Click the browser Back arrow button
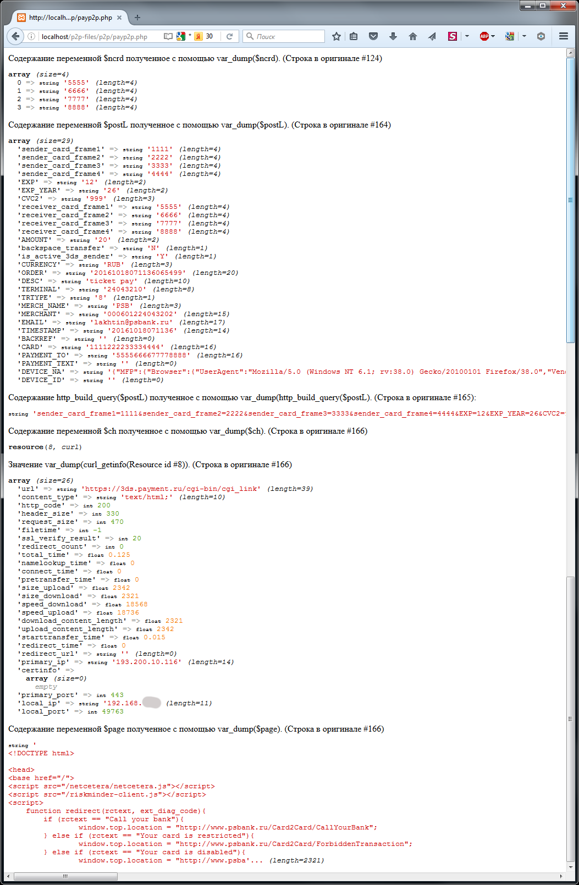579x885 pixels. (x=15, y=36)
